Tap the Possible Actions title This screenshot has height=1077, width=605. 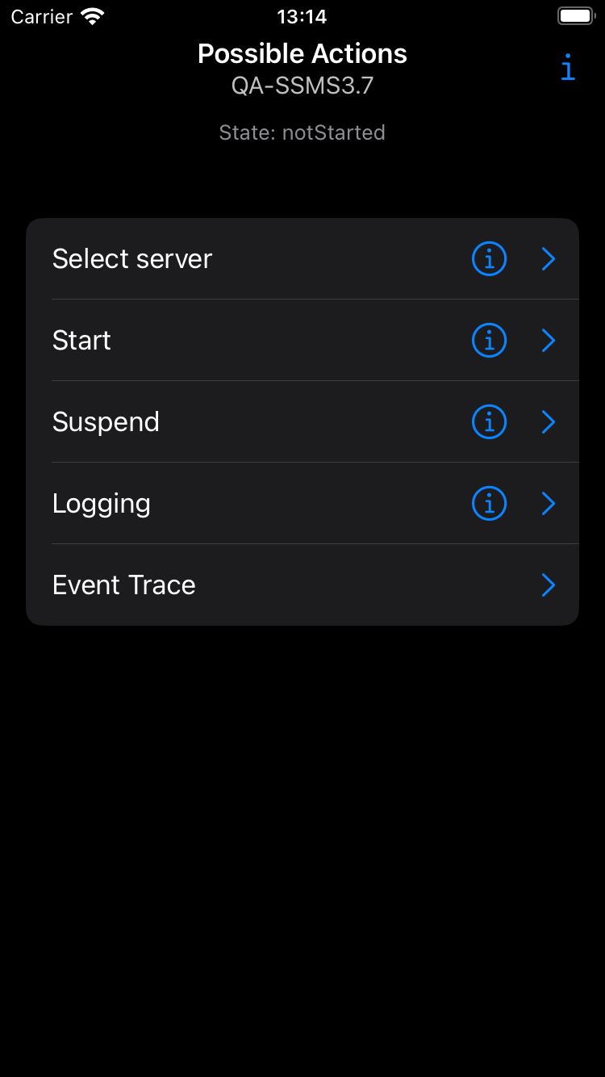click(x=302, y=54)
